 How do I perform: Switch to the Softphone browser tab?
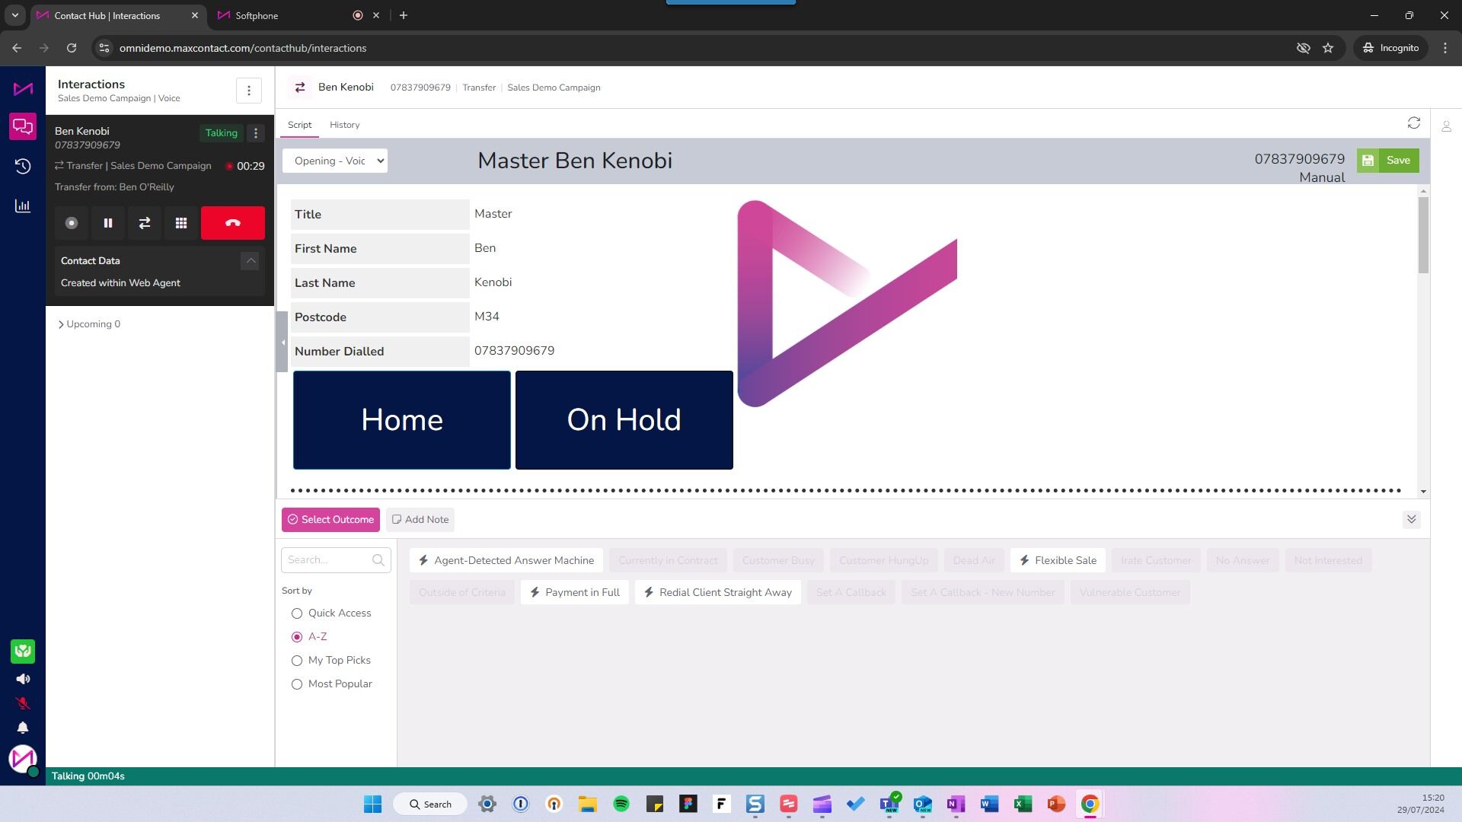click(257, 15)
